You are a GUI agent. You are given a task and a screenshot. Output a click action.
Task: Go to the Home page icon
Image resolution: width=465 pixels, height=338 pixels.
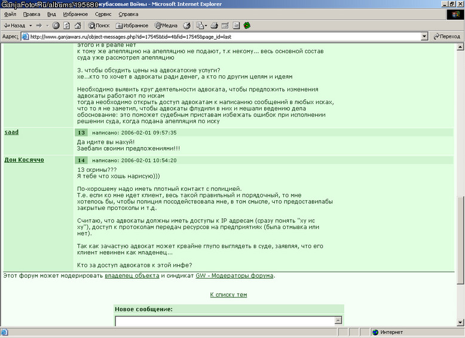point(78,26)
